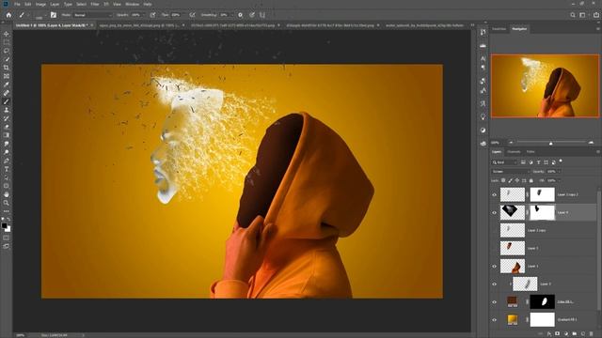Open the File menu
Viewport: 602px width, 338px height.
pyautogui.click(x=17, y=4)
